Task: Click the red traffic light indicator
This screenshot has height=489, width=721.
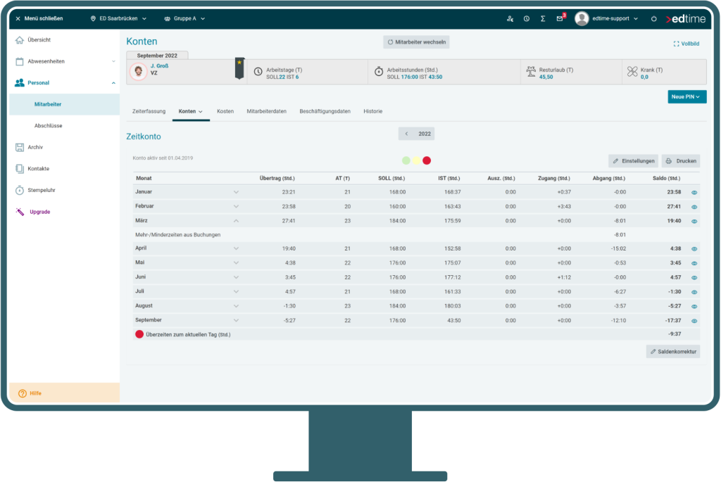Action: (x=427, y=160)
